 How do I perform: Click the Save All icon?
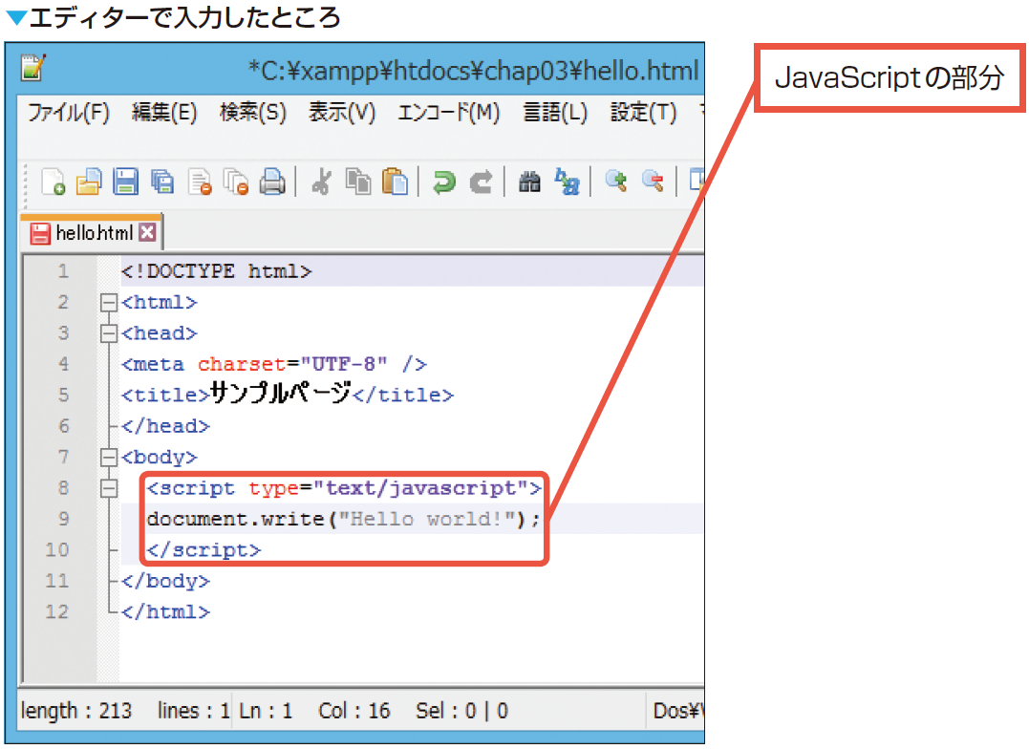163,182
